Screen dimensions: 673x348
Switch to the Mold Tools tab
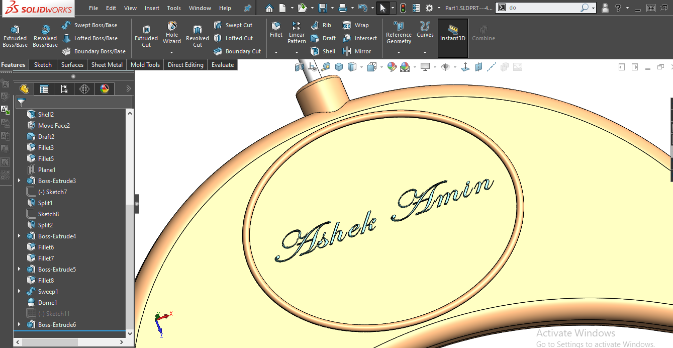(145, 65)
